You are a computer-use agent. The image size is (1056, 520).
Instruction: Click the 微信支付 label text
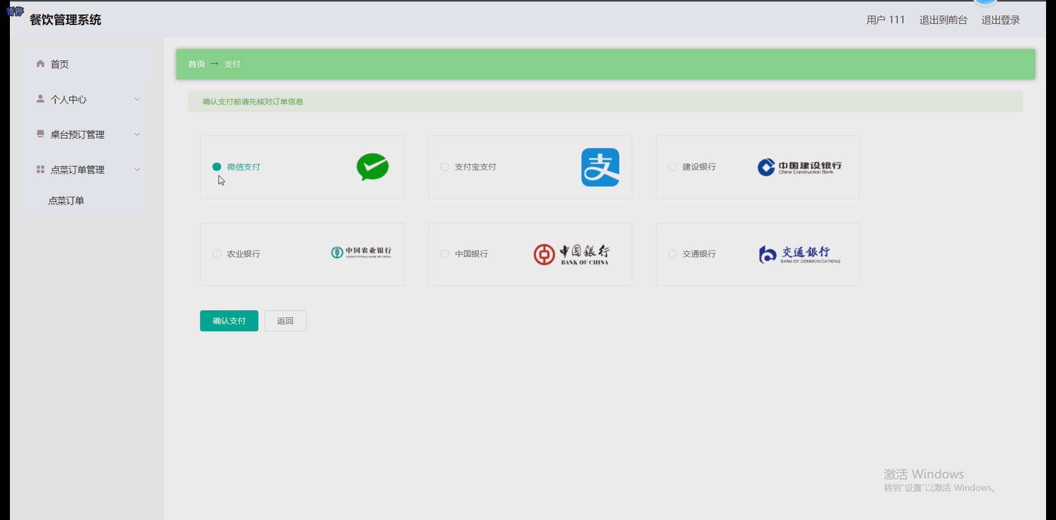pos(243,167)
